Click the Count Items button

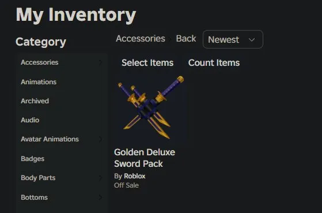coord(214,63)
